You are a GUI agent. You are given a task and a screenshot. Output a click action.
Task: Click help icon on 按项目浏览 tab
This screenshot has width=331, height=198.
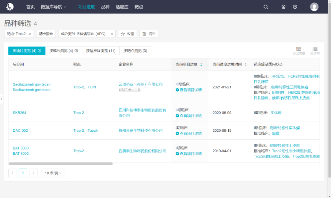point(40,51)
